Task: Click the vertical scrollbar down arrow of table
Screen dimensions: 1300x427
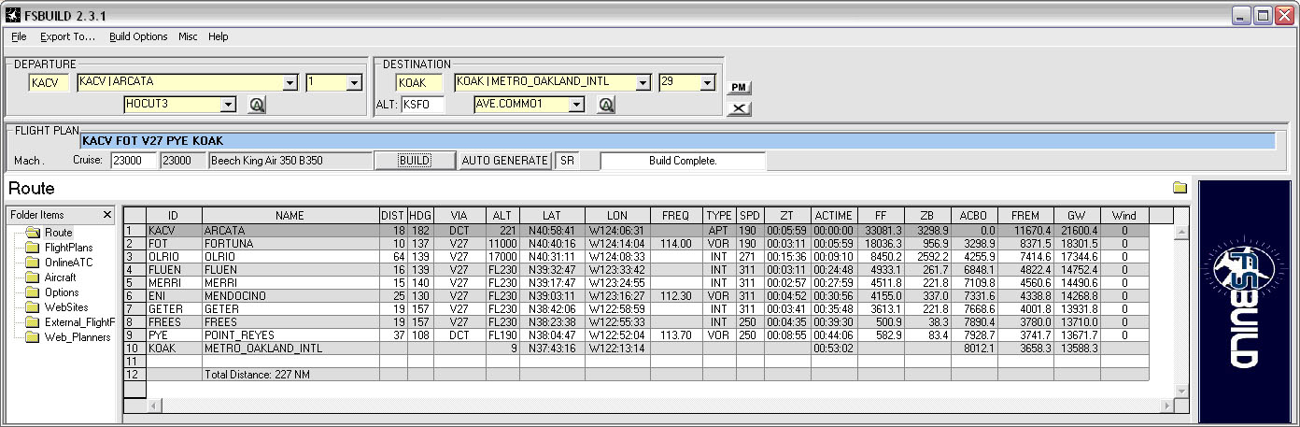Action: tap(1182, 391)
